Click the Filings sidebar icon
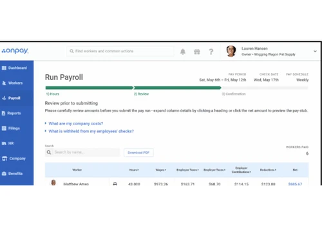The width and height of the screenshot is (322, 242). click(x=4, y=128)
